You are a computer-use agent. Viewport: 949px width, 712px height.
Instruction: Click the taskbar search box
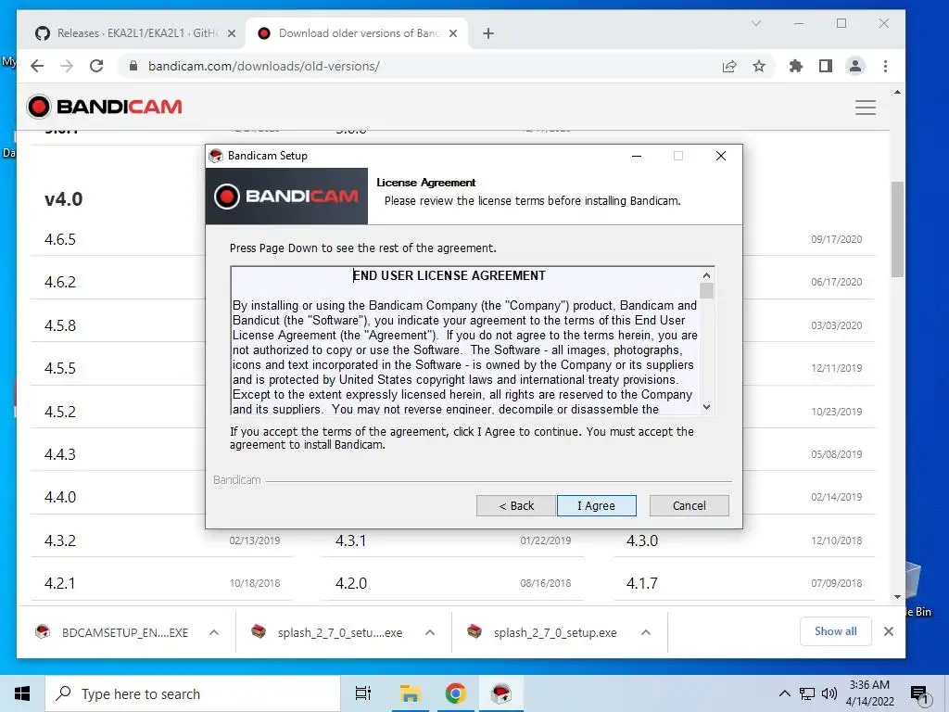point(193,693)
